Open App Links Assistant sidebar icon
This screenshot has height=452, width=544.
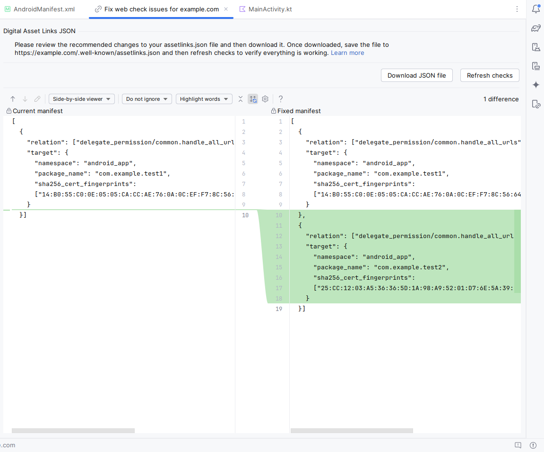click(x=536, y=104)
